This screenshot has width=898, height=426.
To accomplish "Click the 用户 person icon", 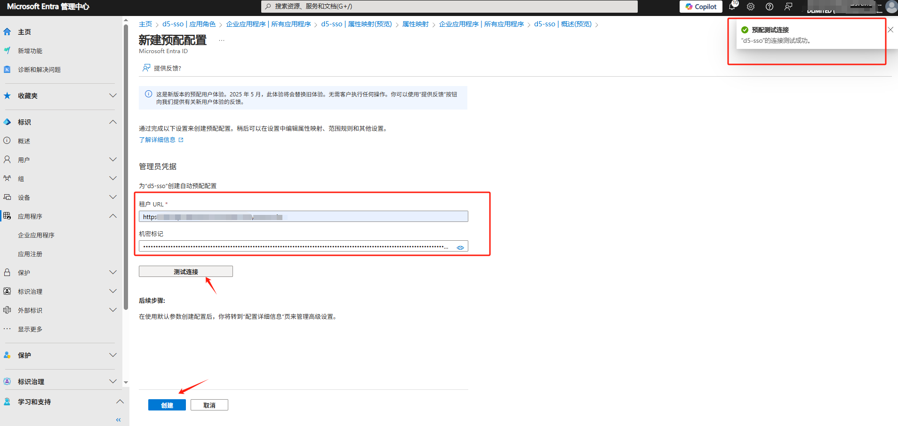I will [7, 159].
